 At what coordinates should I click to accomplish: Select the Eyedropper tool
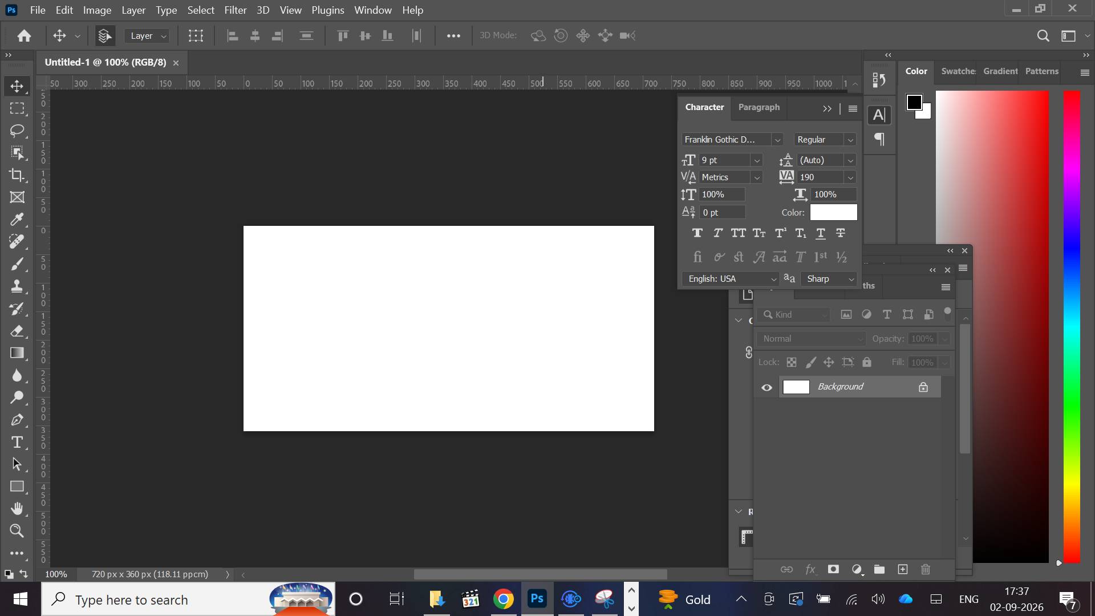(x=17, y=220)
